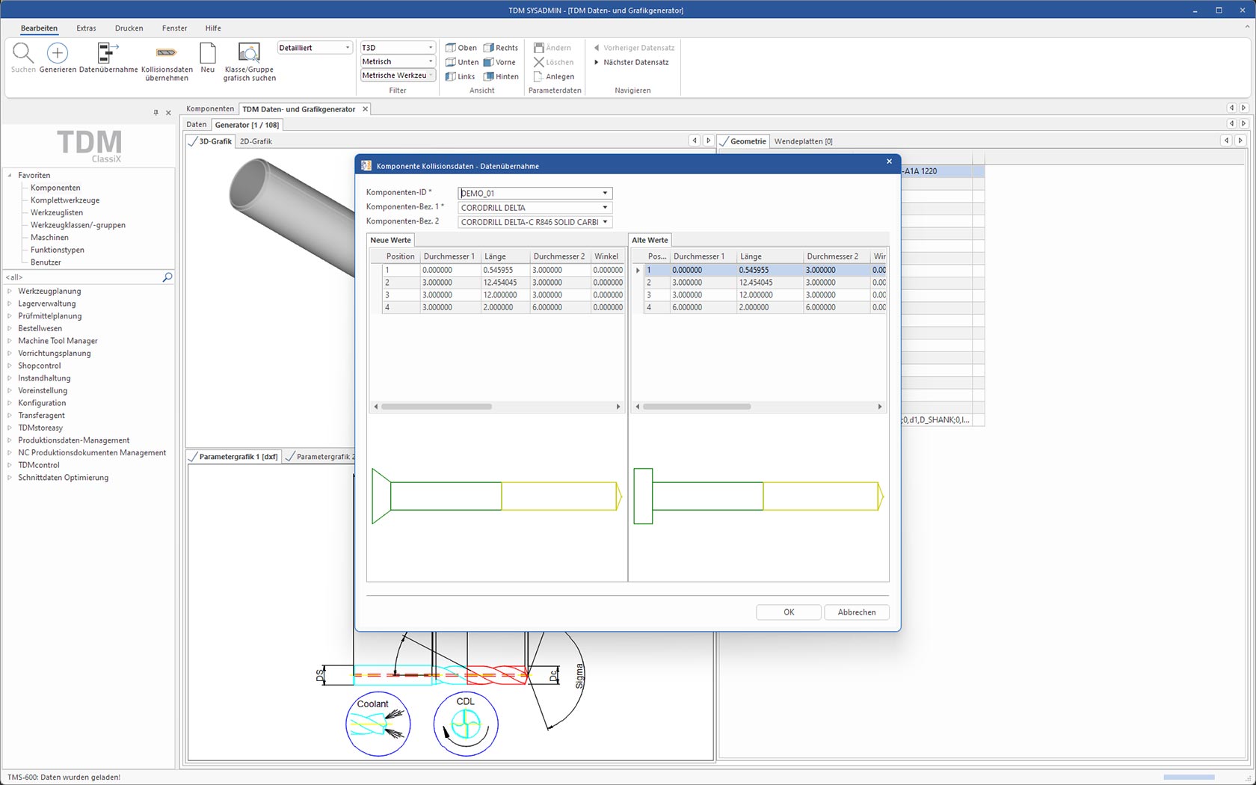The width and height of the screenshot is (1256, 785).
Task: Open Benutzer in Favoriten
Action: pyautogui.click(x=46, y=262)
